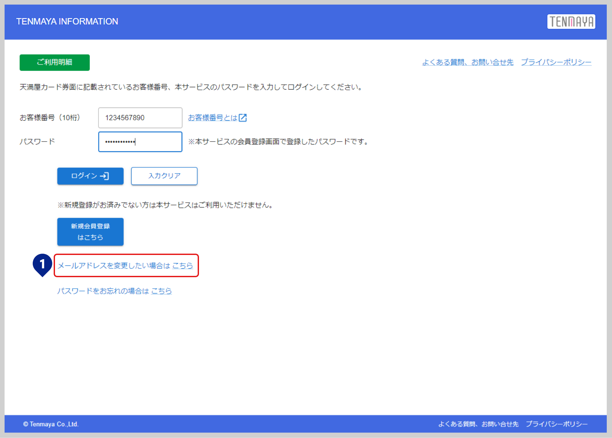Click 新規会員登録はこちら button
The image size is (612, 438).
(x=90, y=232)
